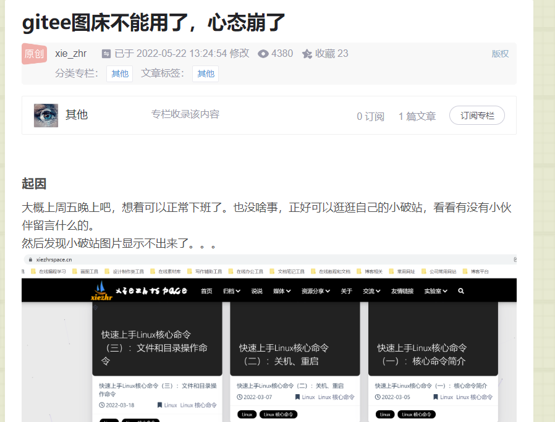Click the star 收藏 icon

[x=307, y=54]
